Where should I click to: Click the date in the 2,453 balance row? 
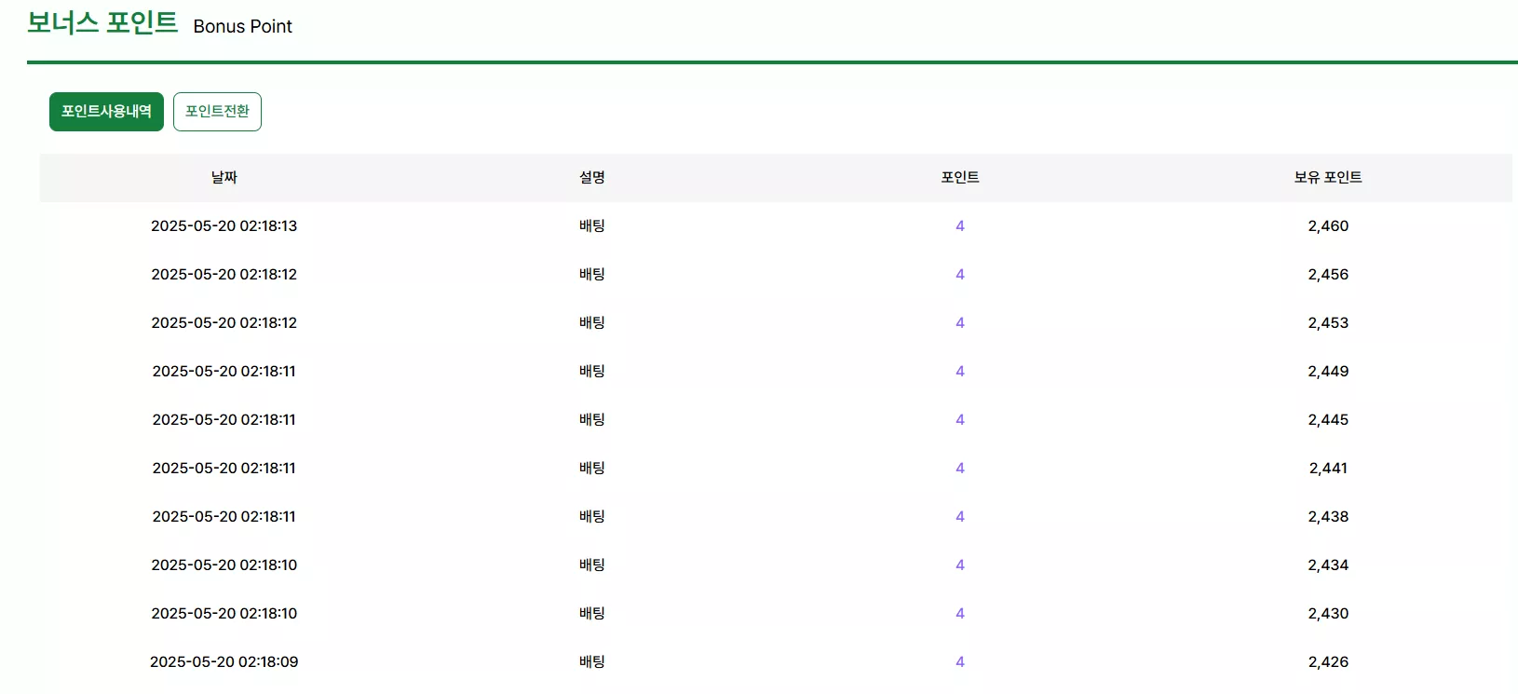(x=224, y=322)
